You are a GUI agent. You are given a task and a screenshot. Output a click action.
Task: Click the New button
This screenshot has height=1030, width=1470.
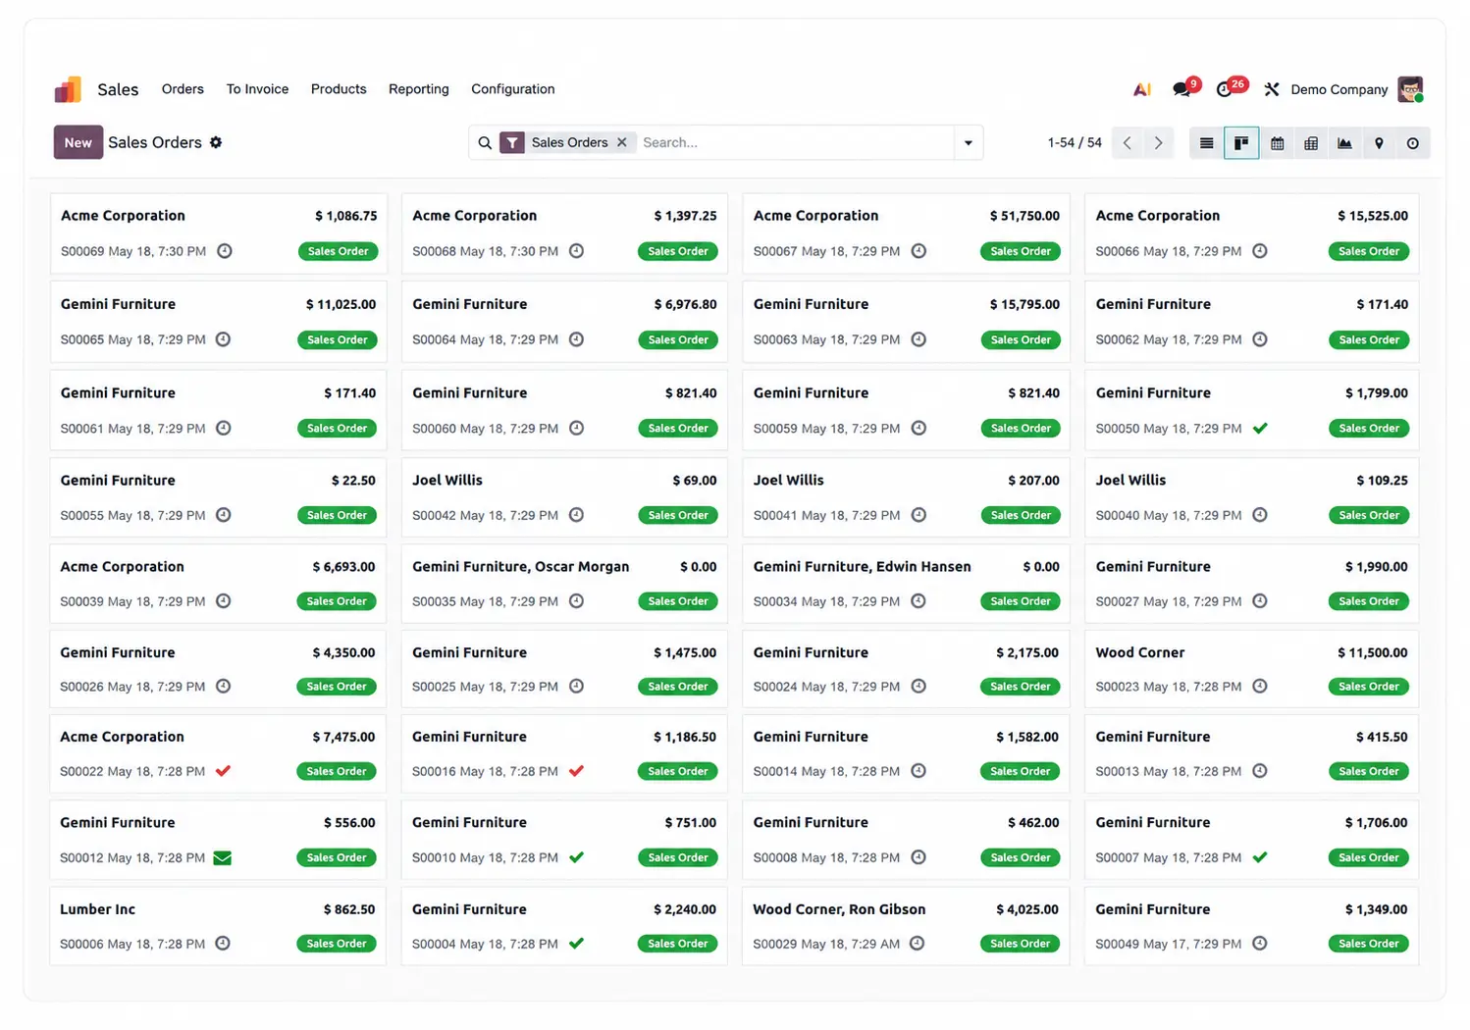tap(79, 142)
